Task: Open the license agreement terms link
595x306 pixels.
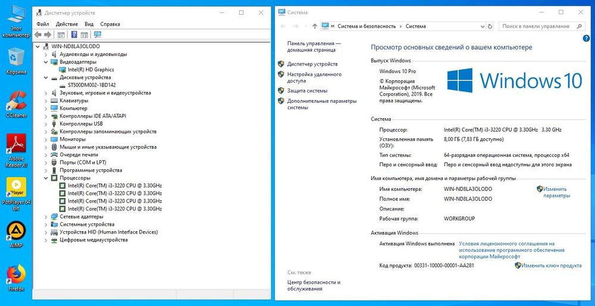Action: tap(512, 250)
